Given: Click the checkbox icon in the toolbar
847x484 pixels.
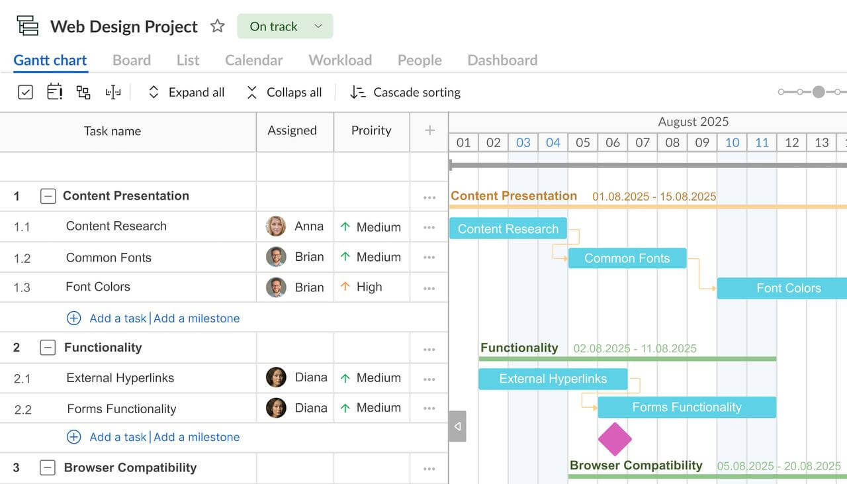Looking at the screenshot, I should [x=25, y=92].
